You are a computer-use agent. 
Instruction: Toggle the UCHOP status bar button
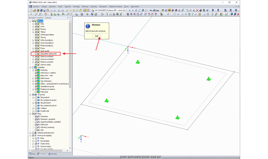tap(123, 157)
